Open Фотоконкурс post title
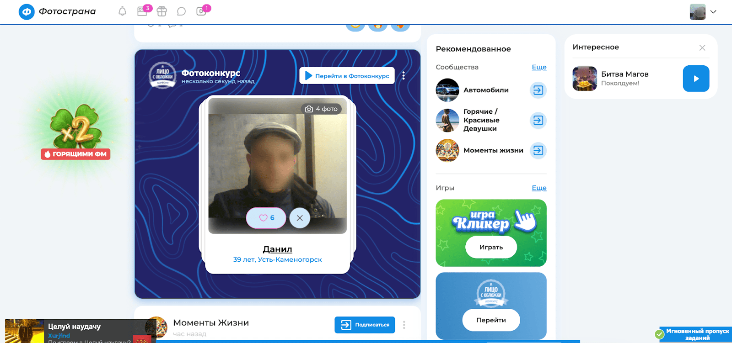 coord(211,73)
